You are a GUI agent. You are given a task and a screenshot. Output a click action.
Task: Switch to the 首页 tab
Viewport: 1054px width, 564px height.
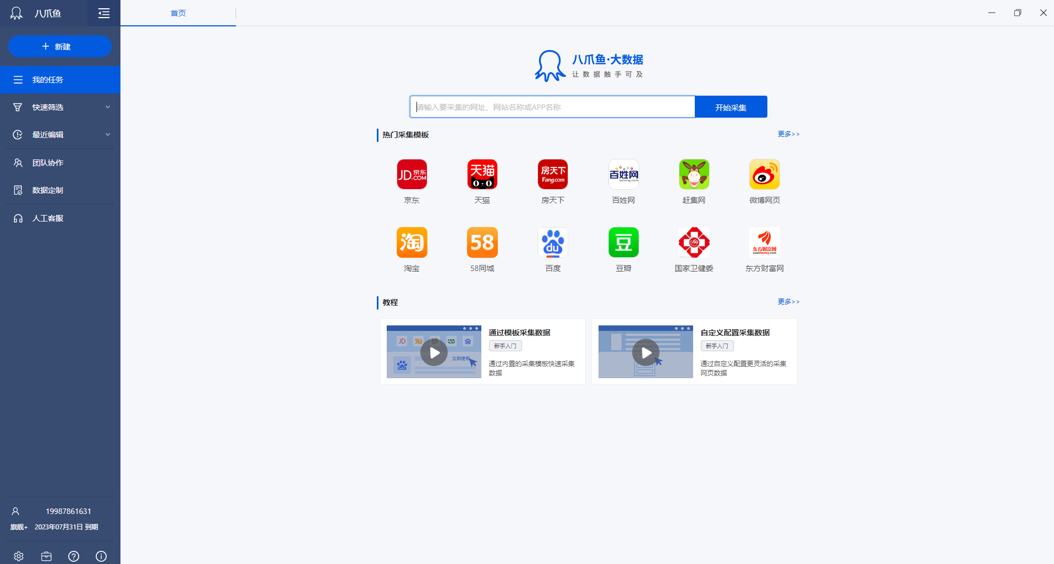178,13
